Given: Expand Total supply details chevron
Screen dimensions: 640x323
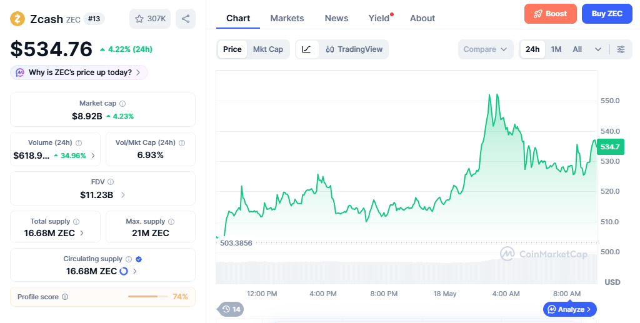Looking at the screenshot, I should [x=82, y=233].
